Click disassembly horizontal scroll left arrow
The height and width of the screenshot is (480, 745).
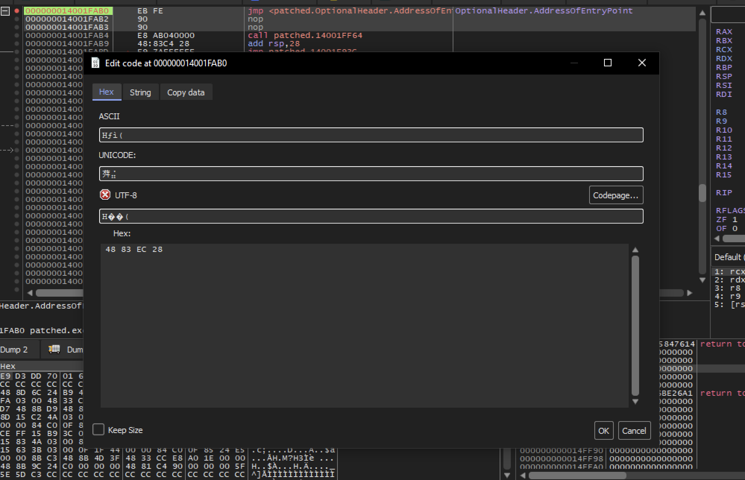pyautogui.click(x=30, y=293)
